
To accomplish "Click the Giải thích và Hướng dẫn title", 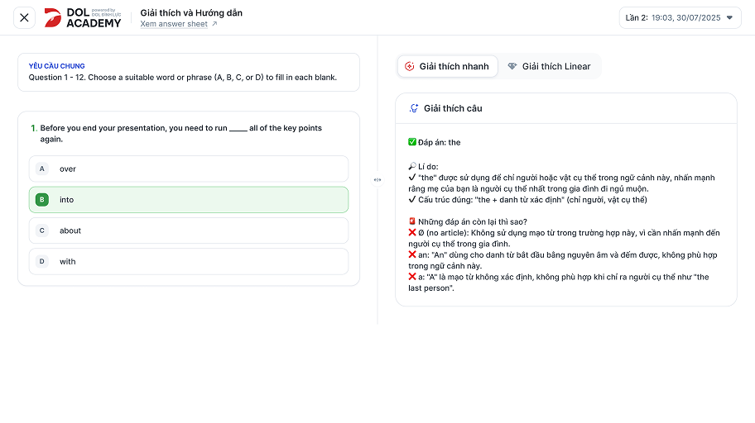I will coord(191,12).
